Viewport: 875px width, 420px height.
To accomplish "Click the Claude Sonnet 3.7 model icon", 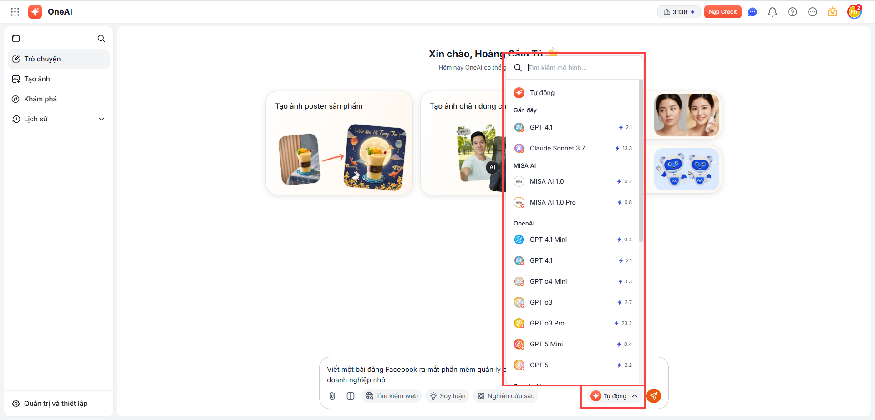I will point(519,148).
